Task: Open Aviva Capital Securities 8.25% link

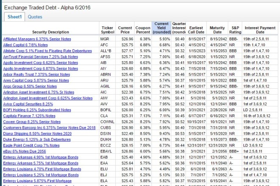Action: click(28, 104)
